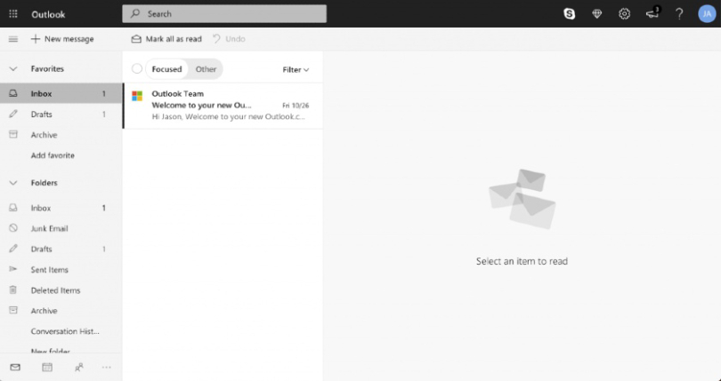Open the Settings gear
This screenshot has width=721, height=381.
pyautogui.click(x=625, y=14)
